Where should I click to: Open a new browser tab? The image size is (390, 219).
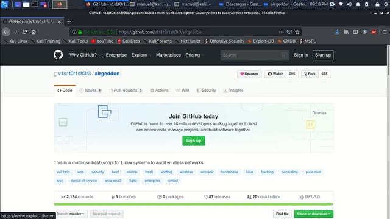coord(69,22)
